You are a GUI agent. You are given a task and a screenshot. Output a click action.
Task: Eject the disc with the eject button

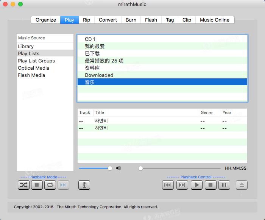pos(242,185)
